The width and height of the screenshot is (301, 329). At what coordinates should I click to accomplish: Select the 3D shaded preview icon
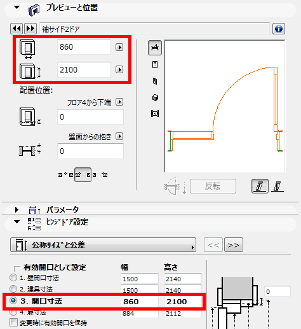(155, 97)
